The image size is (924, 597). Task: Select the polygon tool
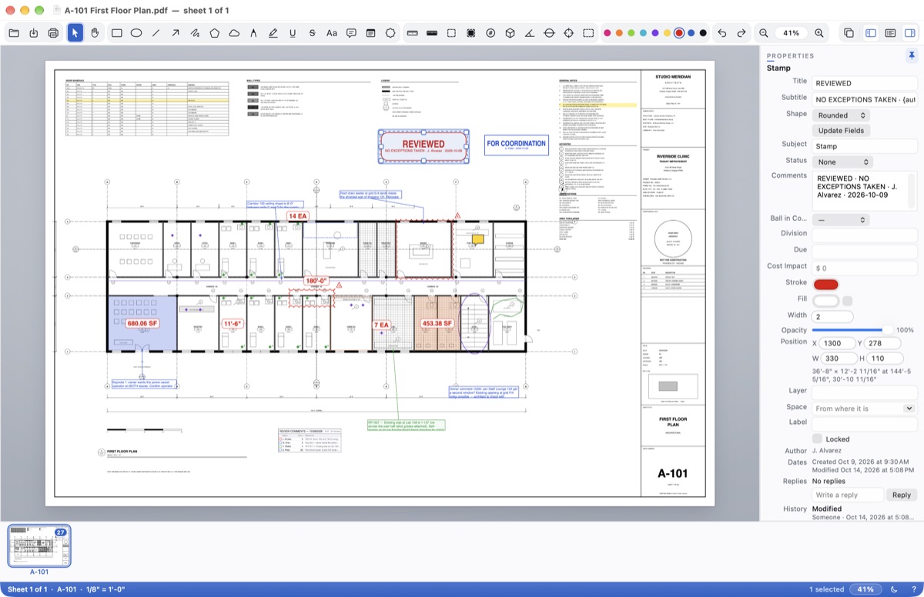[x=215, y=33]
